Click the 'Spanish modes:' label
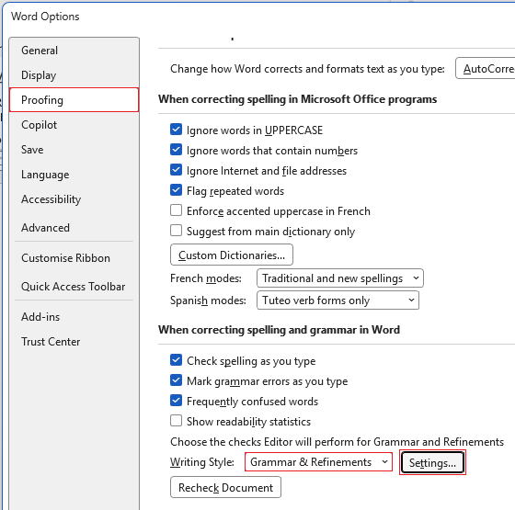The image size is (515, 510). coord(208,300)
